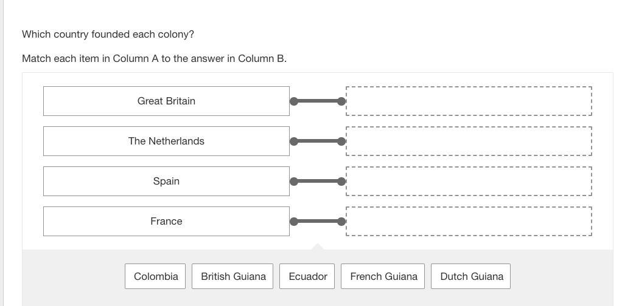This screenshot has width=622, height=306.
Task: Pick the Dutch Guiana answer tile
Action: coord(472,276)
